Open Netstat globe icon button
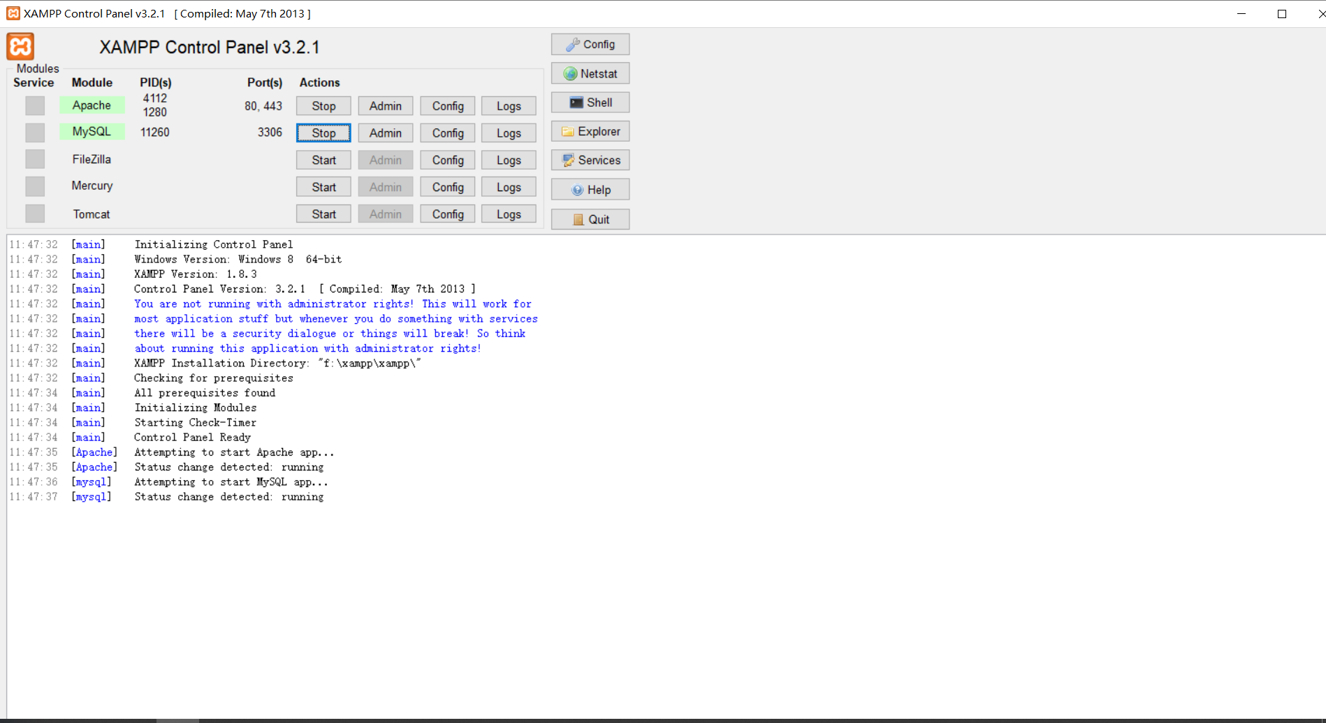 [x=590, y=73]
